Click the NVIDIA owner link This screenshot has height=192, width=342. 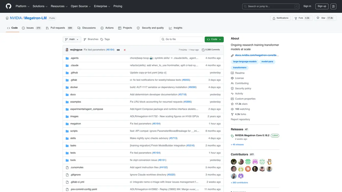click(16, 18)
